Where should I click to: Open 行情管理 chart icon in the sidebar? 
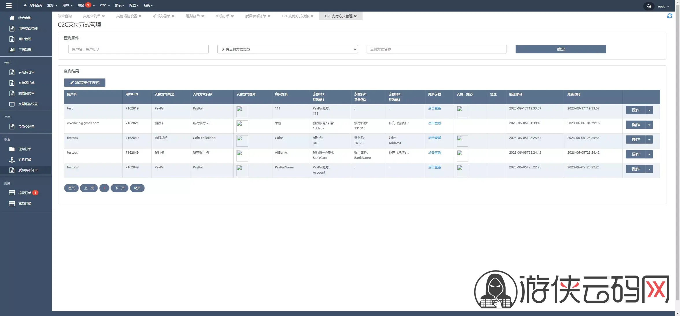(12, 50)
